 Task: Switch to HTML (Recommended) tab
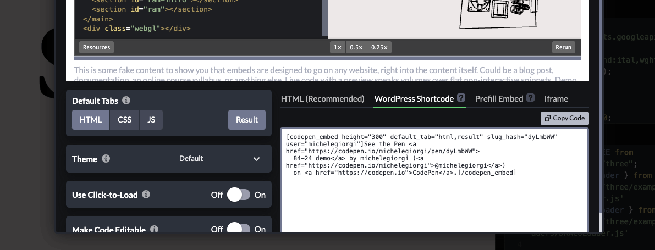pyautogui.click(x=322, y=99)
